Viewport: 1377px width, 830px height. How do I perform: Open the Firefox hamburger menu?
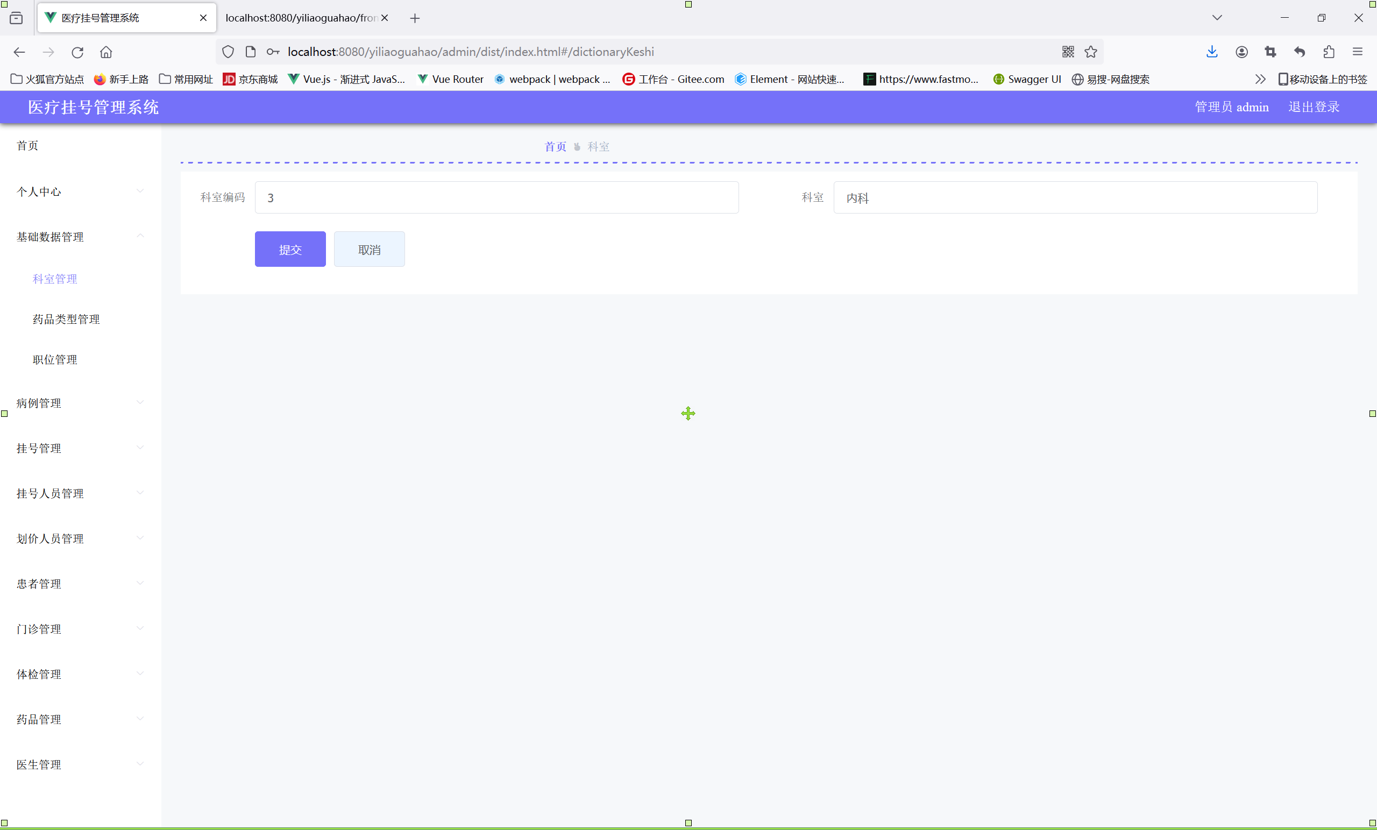tap(1357, 52)
